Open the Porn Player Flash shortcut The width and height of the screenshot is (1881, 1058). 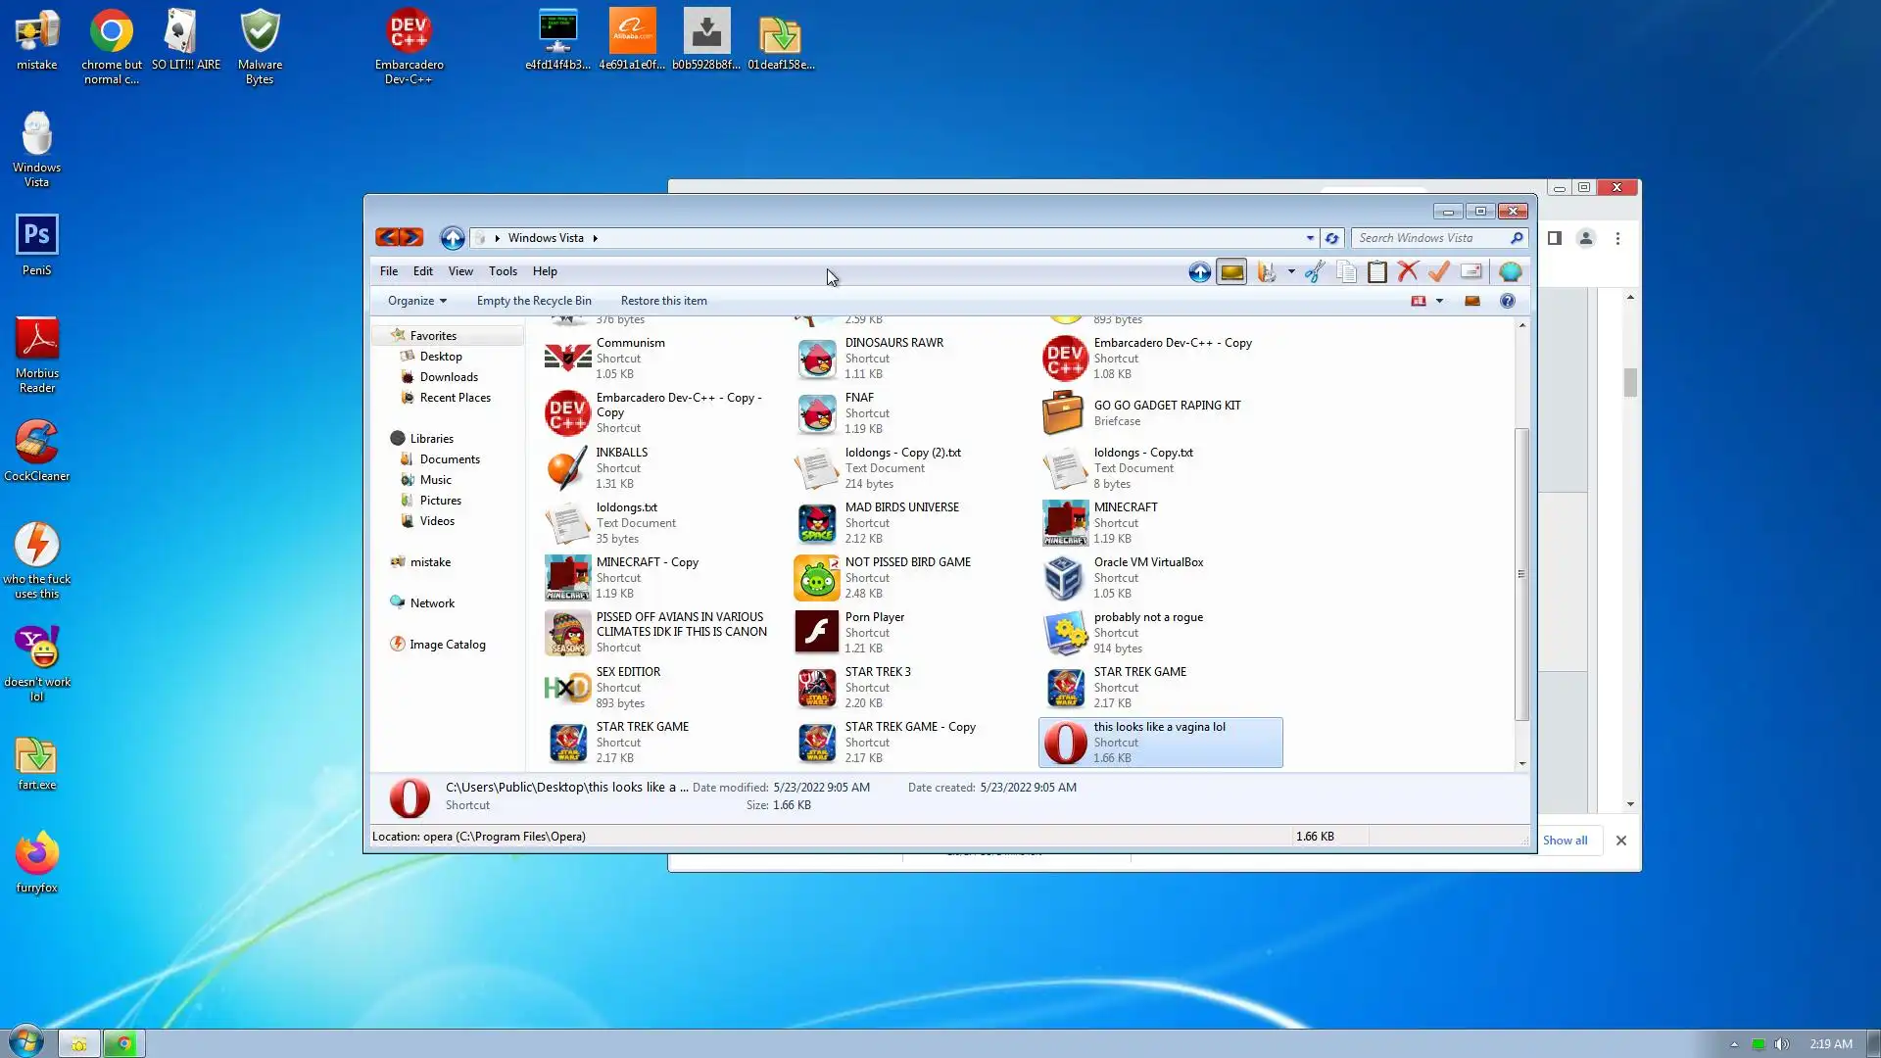tap(816, 632)
